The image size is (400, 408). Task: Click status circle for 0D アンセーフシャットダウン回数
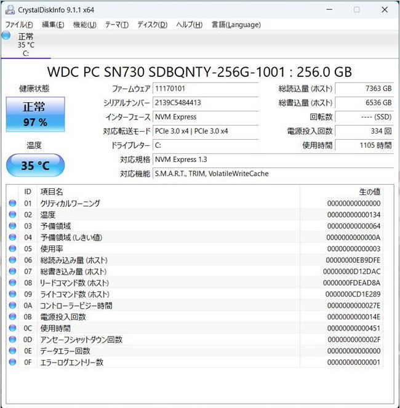tap(12, 339)
